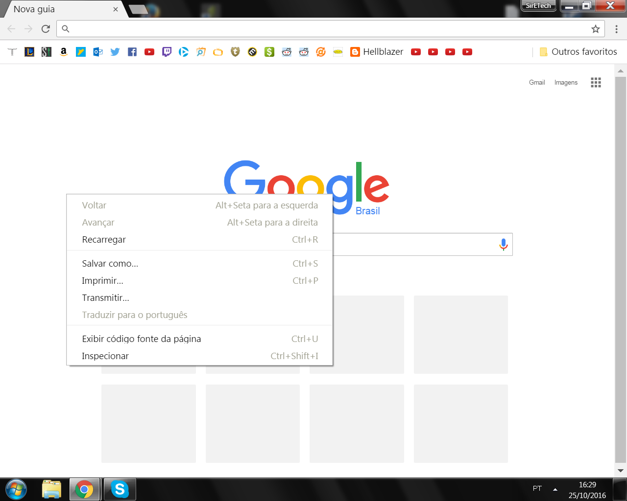Open the Twitter bookmark
627x501 pixels.
click(x=115, y=52)
